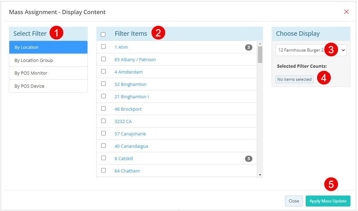This screenshot has width=358, height=211.
Task: Click the count badge on 6 Catskill
Action: 249,158
